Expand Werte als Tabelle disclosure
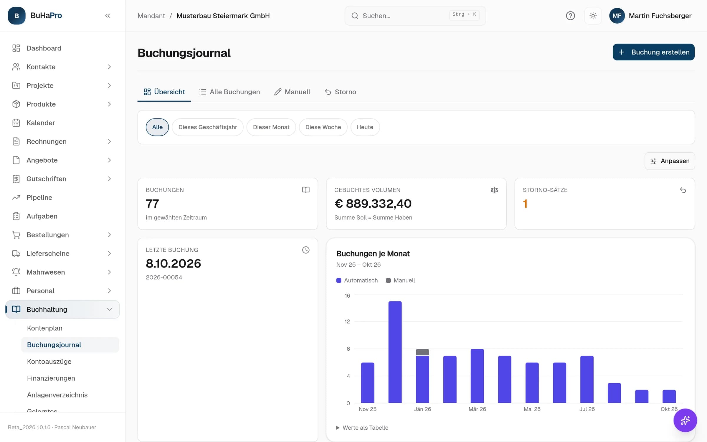707x442 pixels. pyautogui.click(x=362, y=428)
